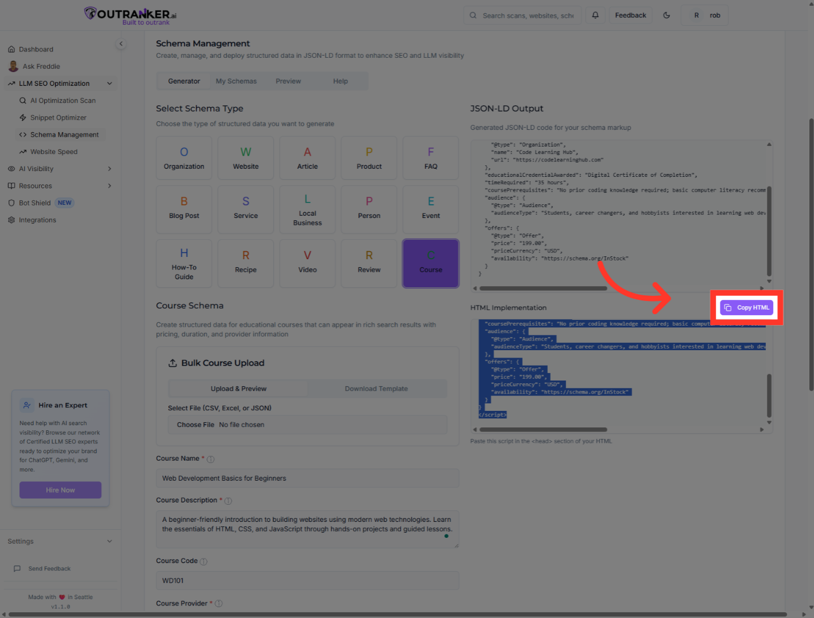The height and width of the screenshot is (618, 814).
Task: Click the Hire Now button
Action: click(x=60, y=490)
